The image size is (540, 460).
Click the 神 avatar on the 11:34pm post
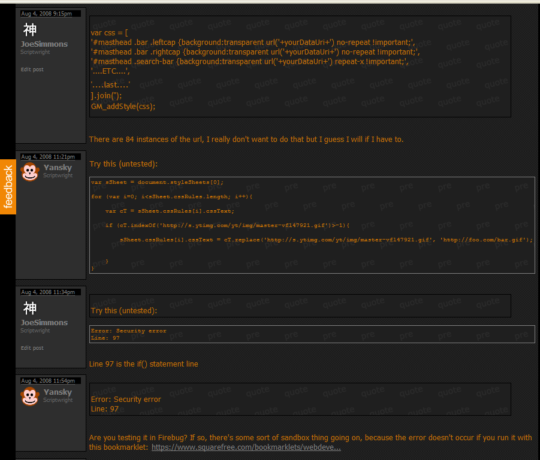click(30, 307)
